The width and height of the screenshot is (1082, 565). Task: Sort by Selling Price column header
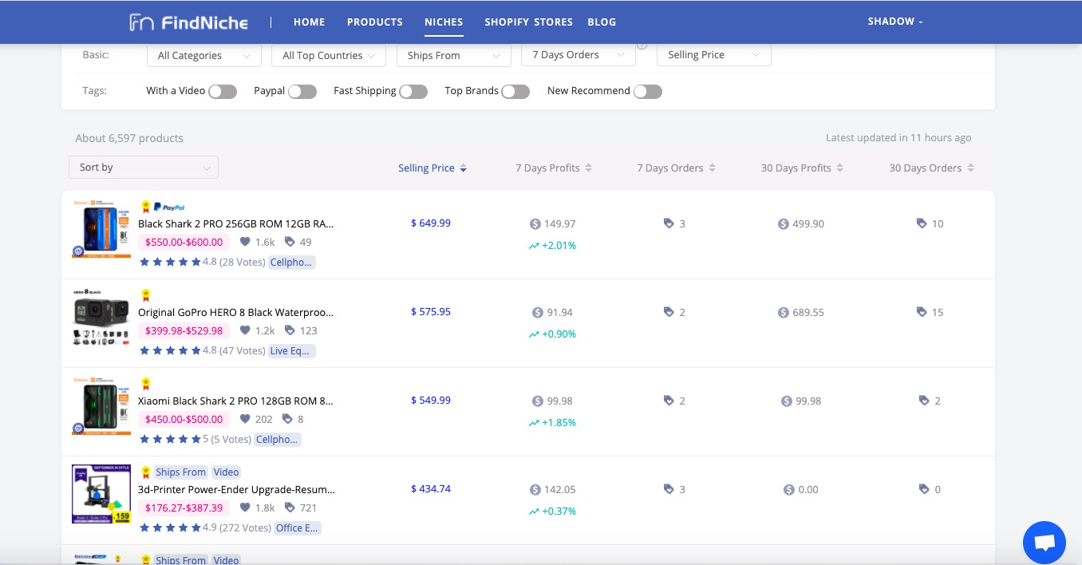point(432,168)
